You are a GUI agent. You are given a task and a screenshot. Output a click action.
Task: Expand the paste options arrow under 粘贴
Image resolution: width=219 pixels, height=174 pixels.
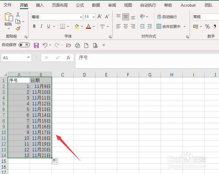coord(9,29)
